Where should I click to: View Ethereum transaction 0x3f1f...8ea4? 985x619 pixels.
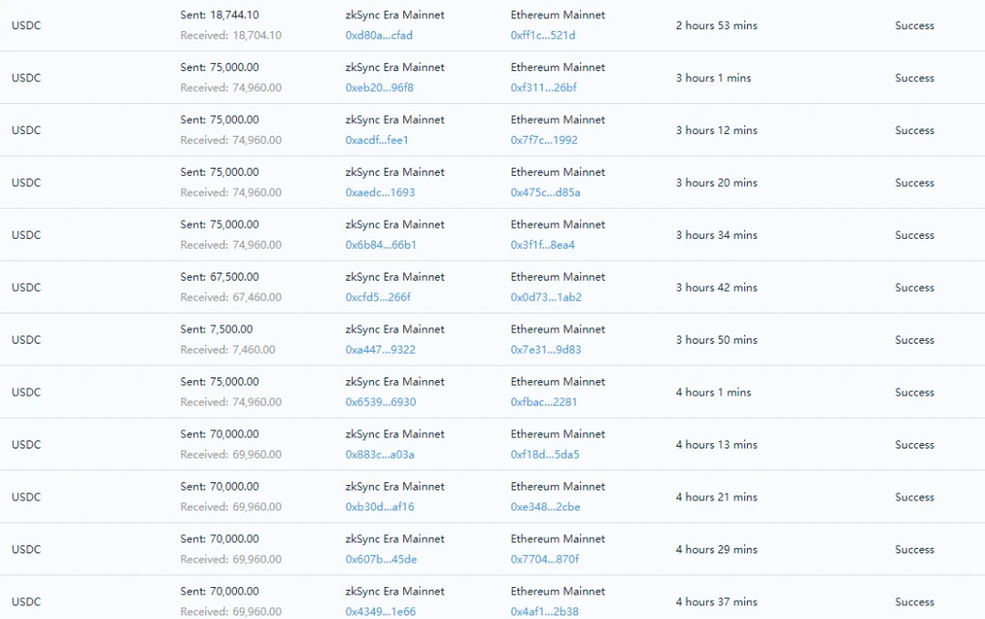(x=543, y=245)
